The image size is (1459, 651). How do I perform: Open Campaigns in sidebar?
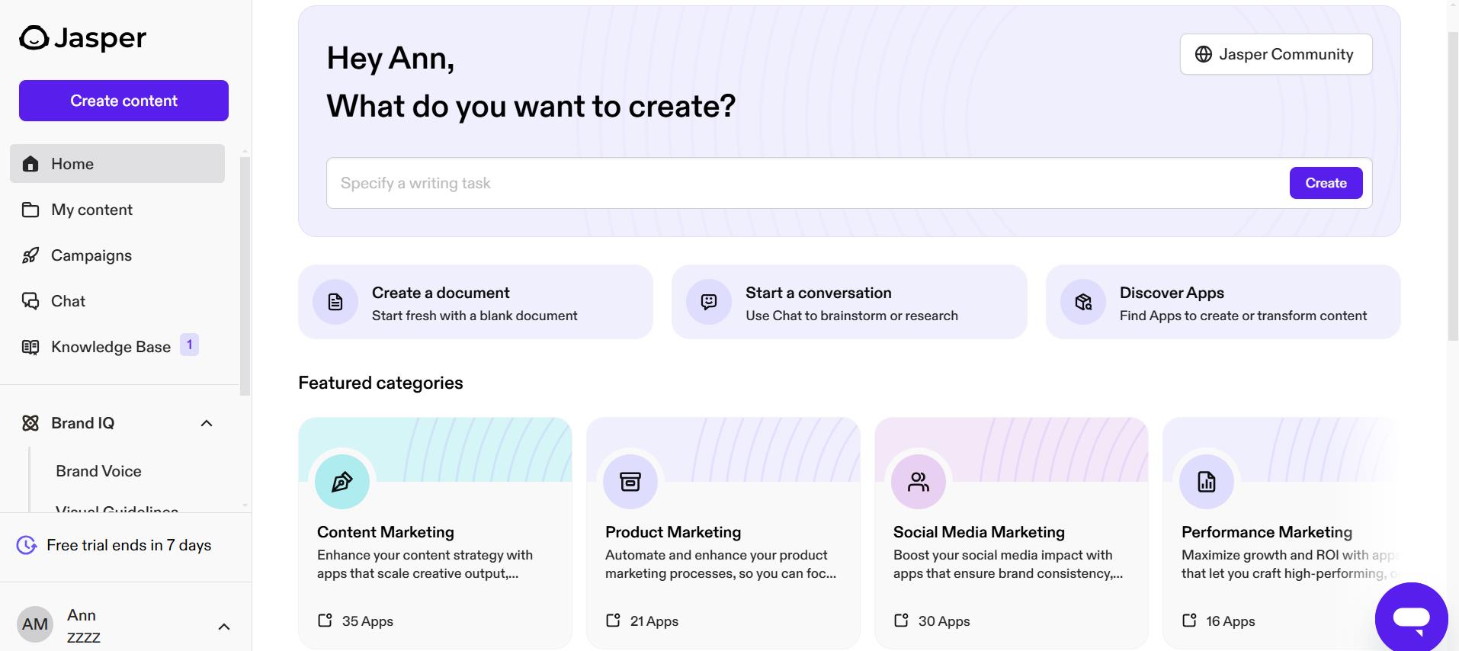117,255
